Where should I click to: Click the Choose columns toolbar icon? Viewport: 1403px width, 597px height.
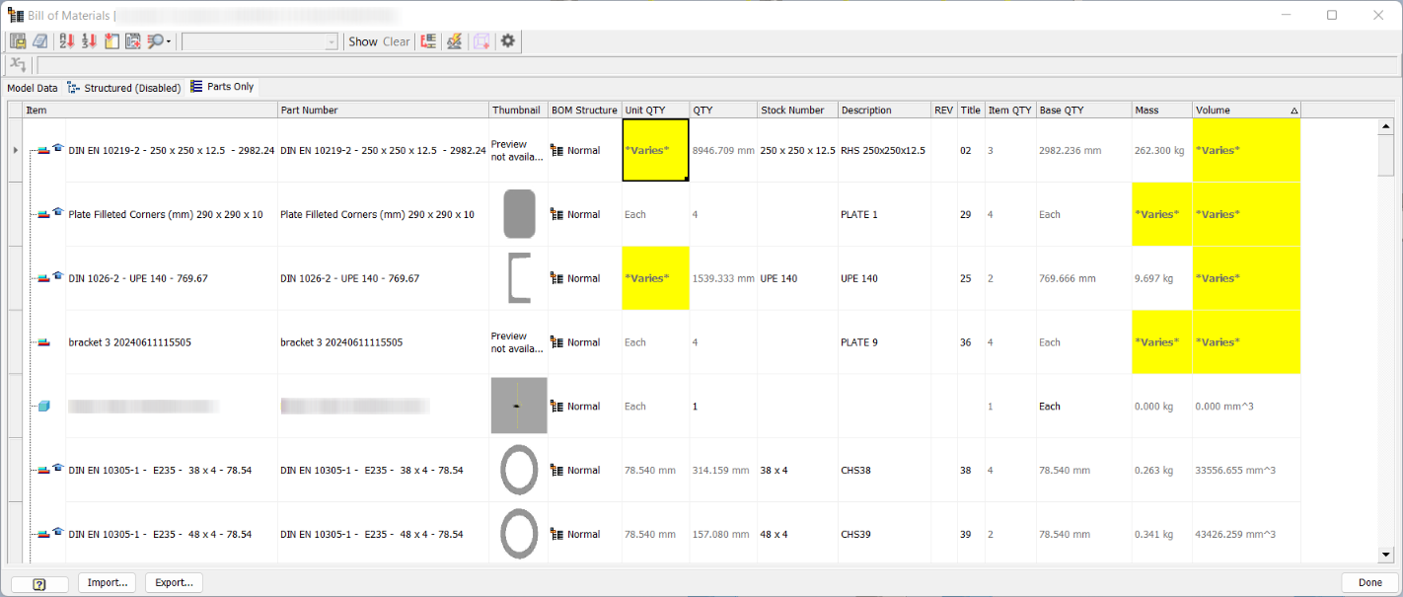click(x=111, y=41)
